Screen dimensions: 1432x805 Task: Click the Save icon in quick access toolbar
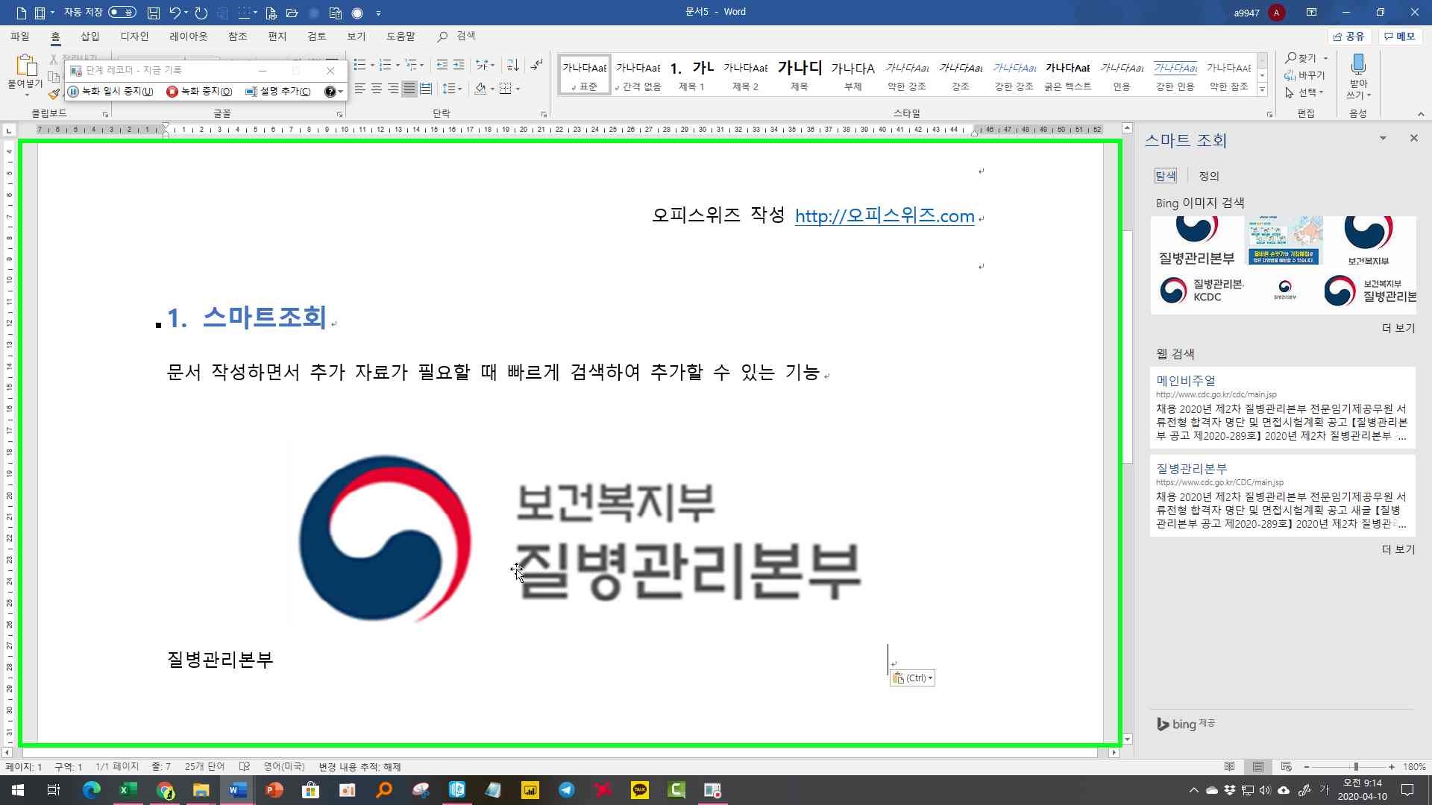[x=153, y=13]
